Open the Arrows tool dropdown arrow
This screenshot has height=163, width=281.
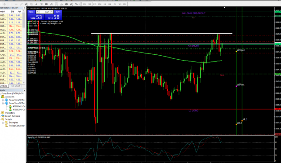(79, 4)
